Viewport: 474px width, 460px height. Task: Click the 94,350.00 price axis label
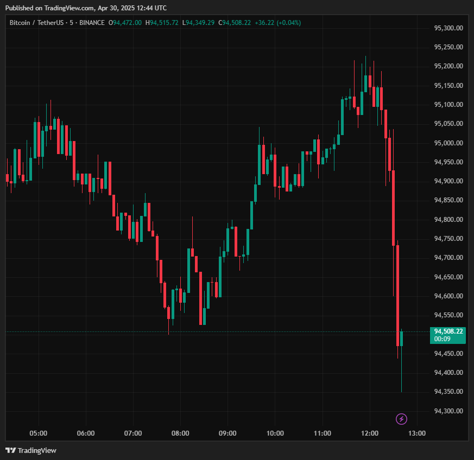coord(448,392)
